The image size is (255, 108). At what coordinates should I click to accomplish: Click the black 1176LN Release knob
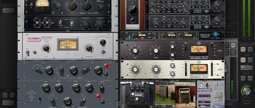click(x=172, y=55)
